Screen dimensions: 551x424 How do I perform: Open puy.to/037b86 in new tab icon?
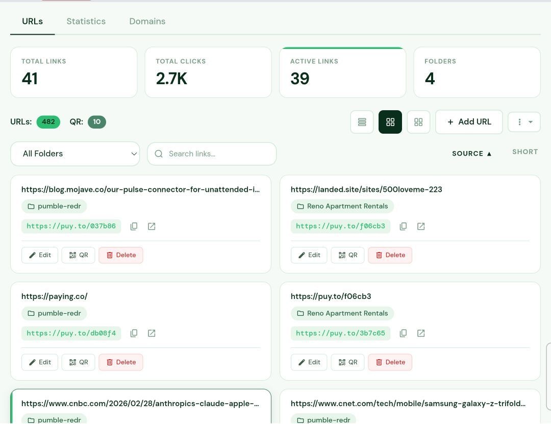click(x=152, y=227)
